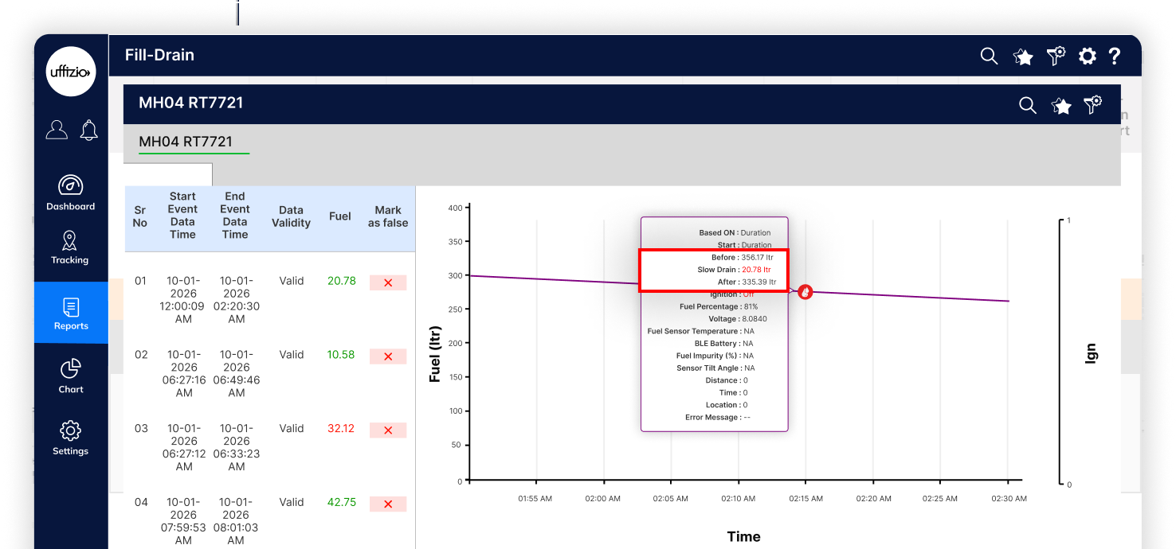Open the user profile icon
The width and height of the screenshot is (1176, 549).
(57, 130)
